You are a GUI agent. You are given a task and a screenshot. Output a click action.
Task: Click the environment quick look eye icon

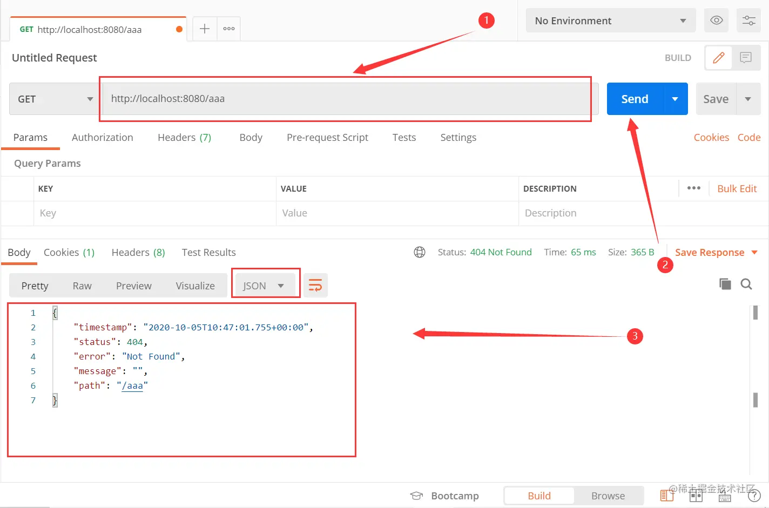click(717, 21)
